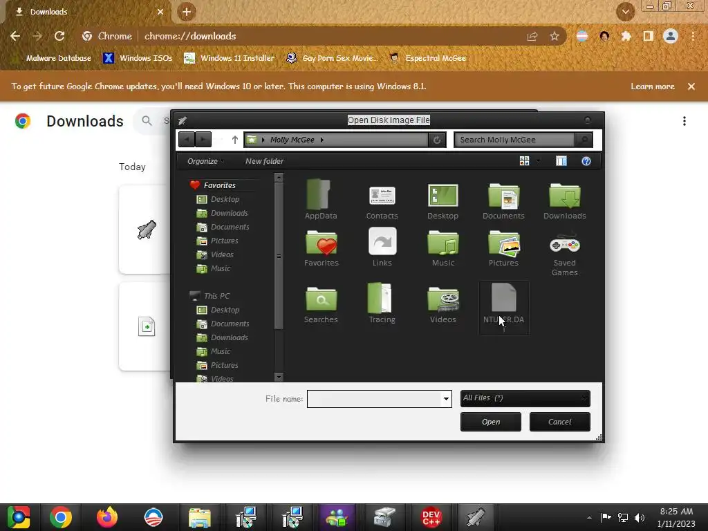Dismiss the Chrome update banner
Image resolution: width=708 pixels, height=531 pixels.
[691, 86]
